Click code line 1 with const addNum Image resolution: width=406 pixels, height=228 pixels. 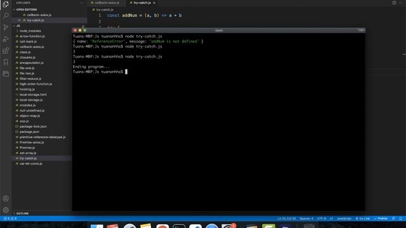pos(144,15)
